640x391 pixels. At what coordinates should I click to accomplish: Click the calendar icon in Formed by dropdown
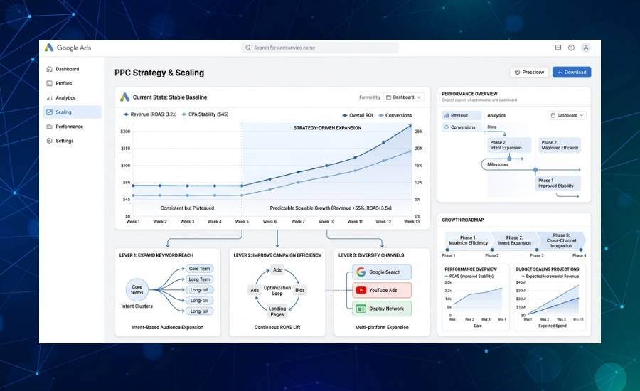[388, 97]
